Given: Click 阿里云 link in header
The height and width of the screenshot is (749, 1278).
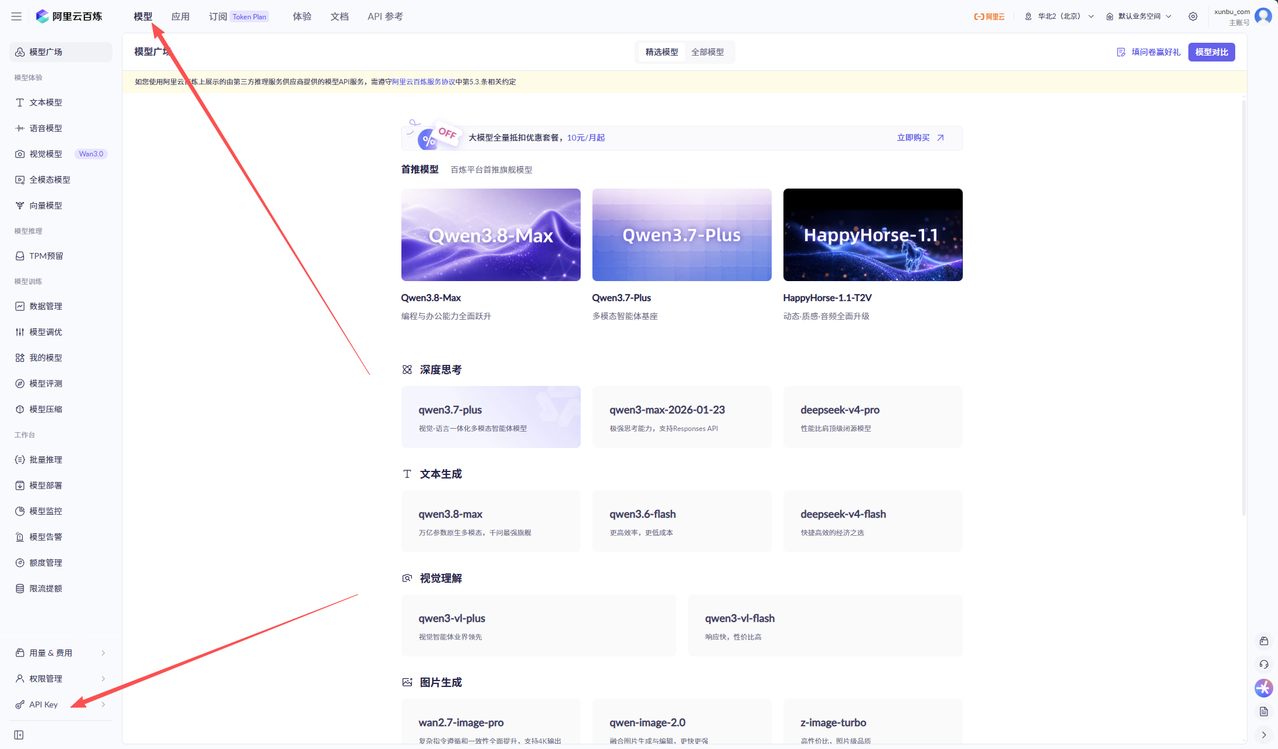Looking at the screenshot, I should click(990, 16).
